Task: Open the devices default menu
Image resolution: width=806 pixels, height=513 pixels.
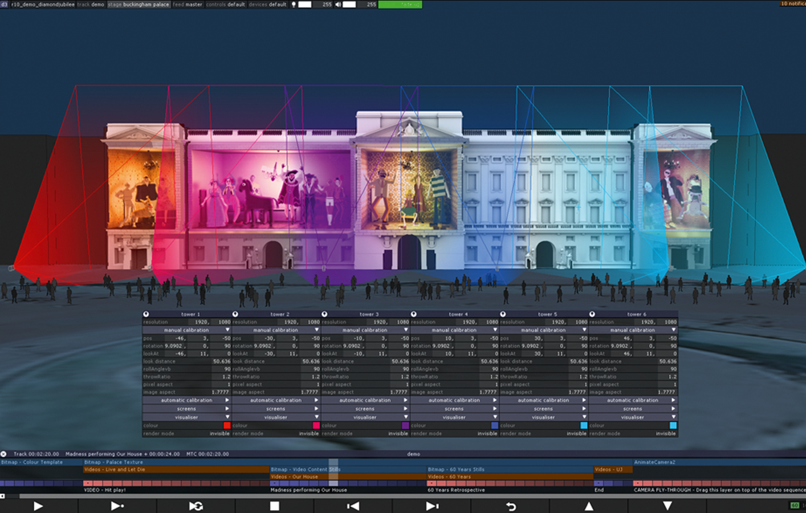Action: pos(267,4)
